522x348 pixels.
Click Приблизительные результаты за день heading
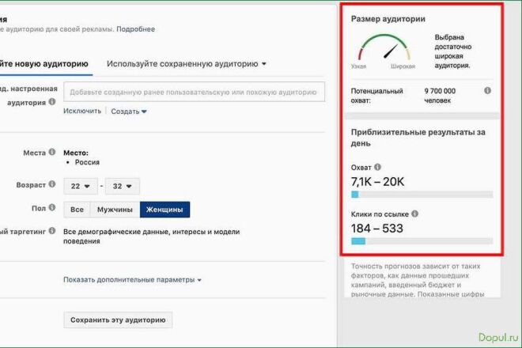point(418,138)
